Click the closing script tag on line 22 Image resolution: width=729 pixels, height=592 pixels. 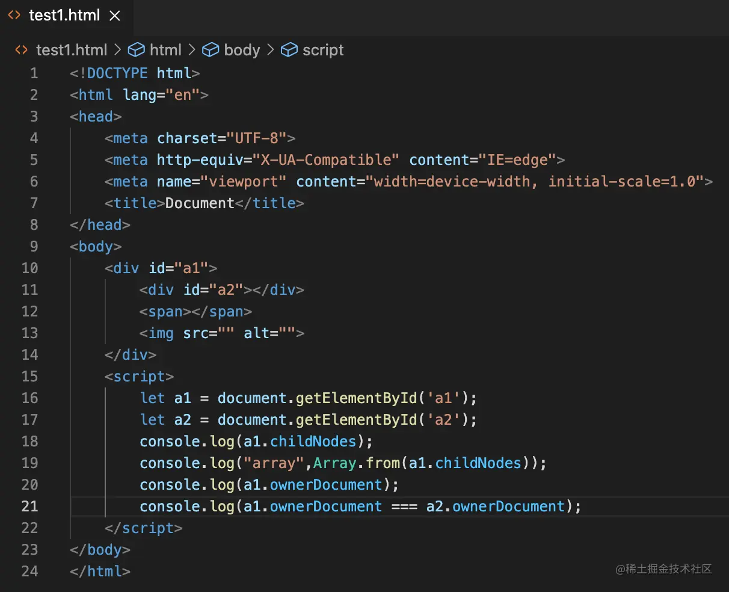143,528
